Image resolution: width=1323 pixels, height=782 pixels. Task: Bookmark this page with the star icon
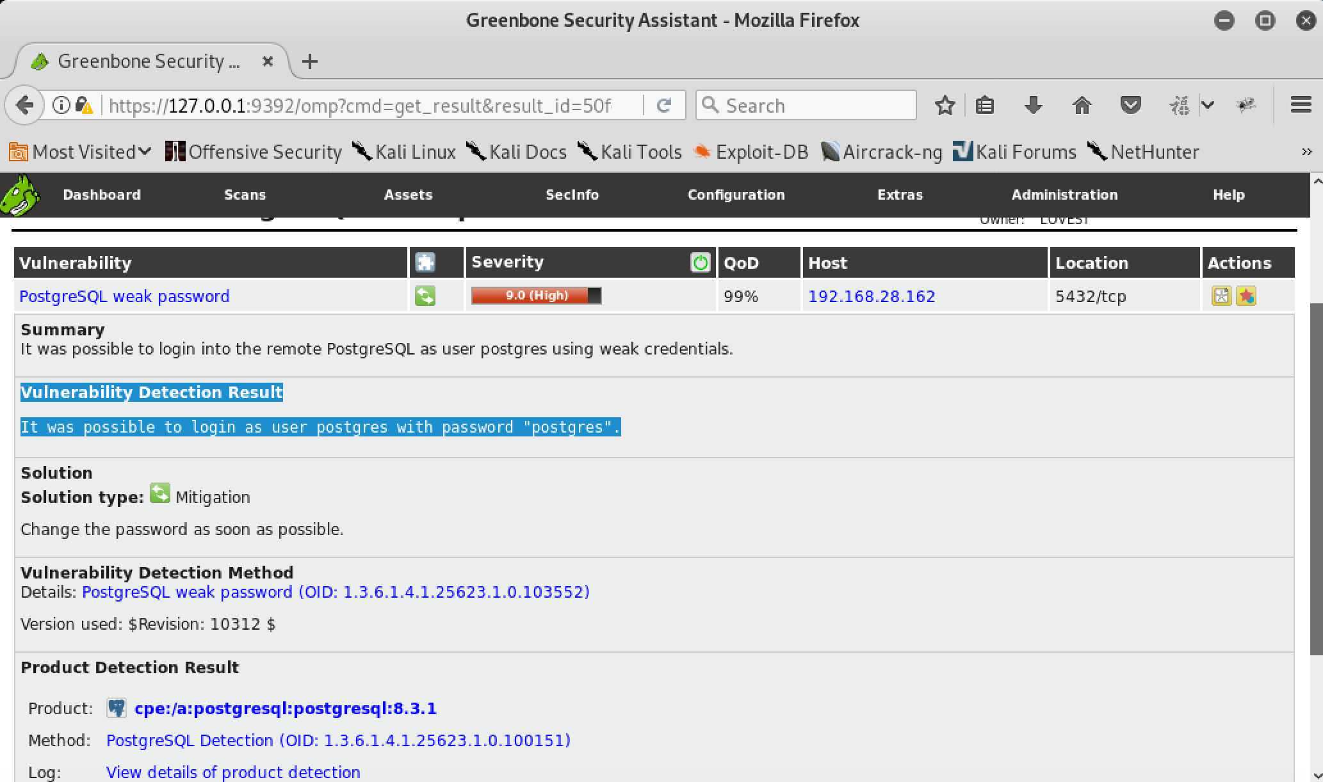tap(945, 105)
